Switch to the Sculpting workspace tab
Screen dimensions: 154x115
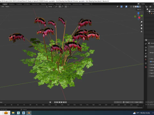tap(19, 4)
